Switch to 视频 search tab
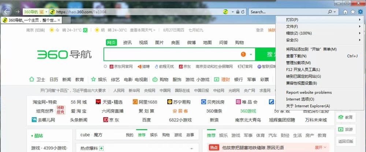 (143, 42)
